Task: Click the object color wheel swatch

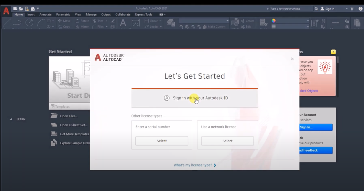Action: click(x=274, y=21)
